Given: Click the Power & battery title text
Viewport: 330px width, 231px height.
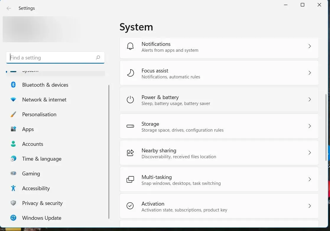Looking at the screenshot, I should tap(160, 97).
